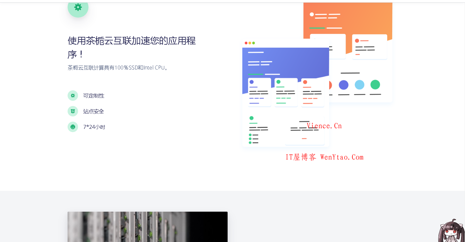
Task: Click the anime girl mascot in corner
Action: coord(452,231)
